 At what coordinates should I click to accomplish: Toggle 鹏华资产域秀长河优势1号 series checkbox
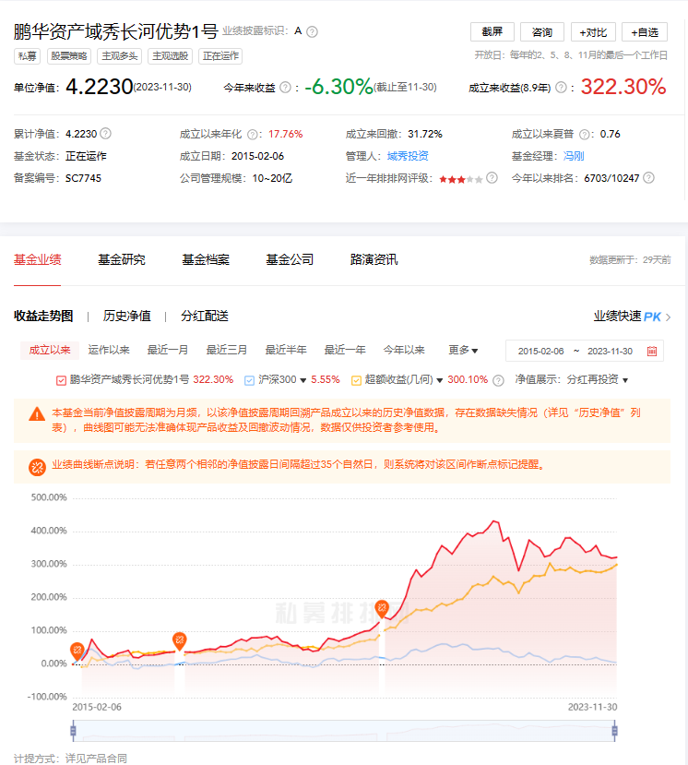[x=61, y=380]
